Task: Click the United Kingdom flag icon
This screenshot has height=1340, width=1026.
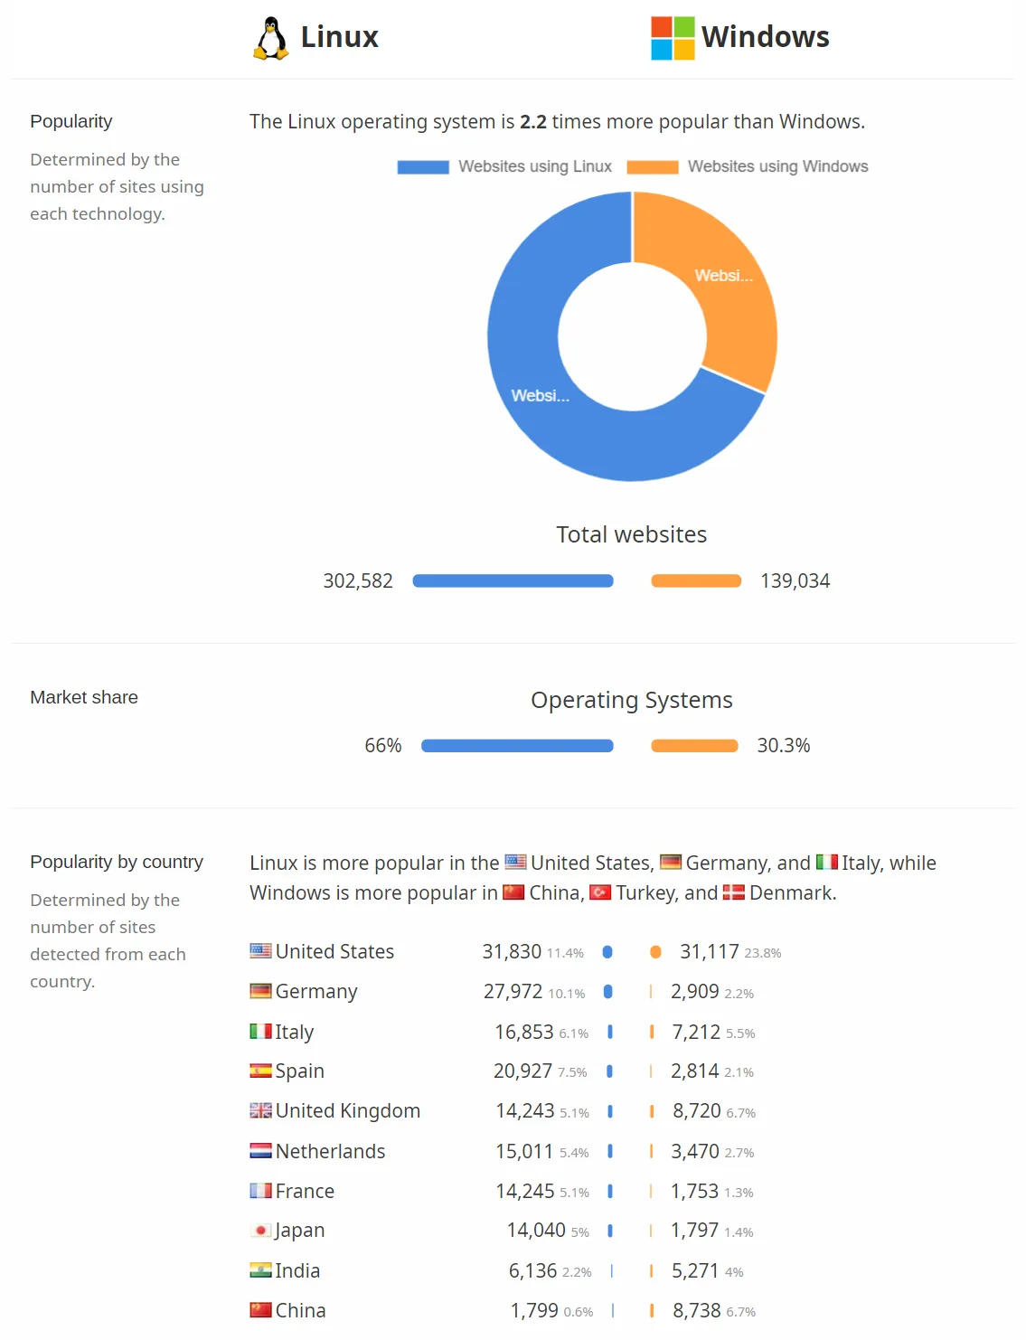Action: coord(260,1110)
